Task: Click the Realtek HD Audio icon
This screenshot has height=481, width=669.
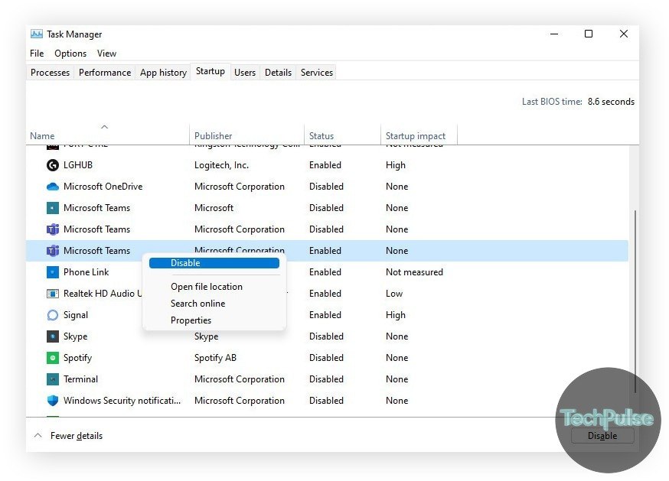Action: (x=53, y=294)
